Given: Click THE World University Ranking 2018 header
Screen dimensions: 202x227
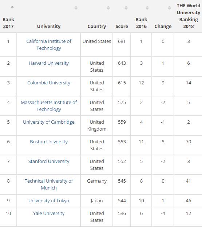Looking at the screenshot, I should point(189,16).
